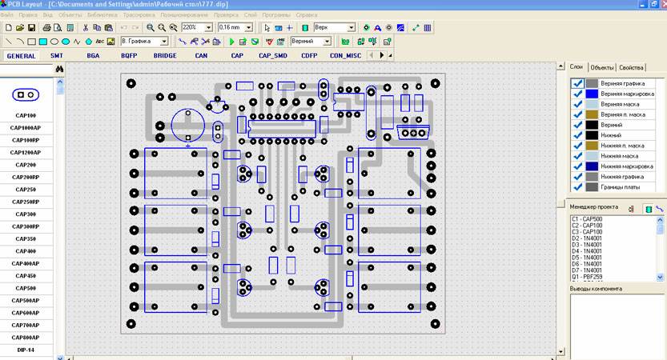The height and width of the screenshot is (360, 667).
Task: Paste from clipboard
Action: pyautogui.click(x=108, y=28)
